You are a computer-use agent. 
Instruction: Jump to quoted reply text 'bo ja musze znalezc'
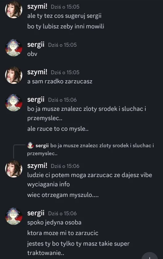91,149
